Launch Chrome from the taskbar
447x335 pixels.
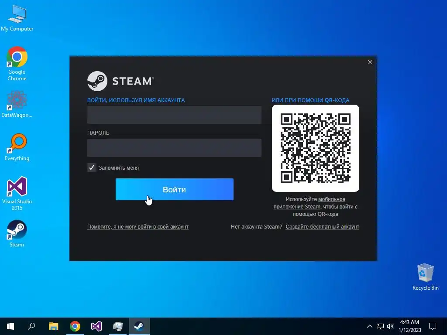pos(75,326)
